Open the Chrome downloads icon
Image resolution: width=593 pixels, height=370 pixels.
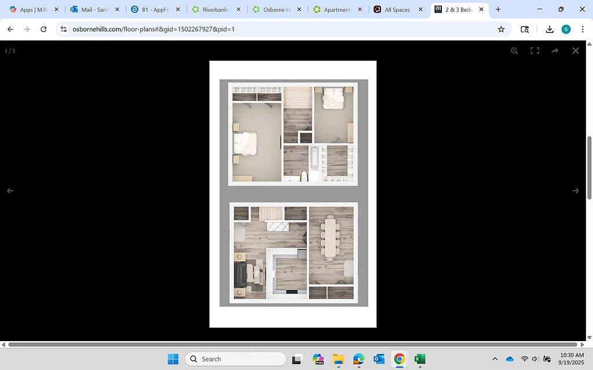pos(550,29)
